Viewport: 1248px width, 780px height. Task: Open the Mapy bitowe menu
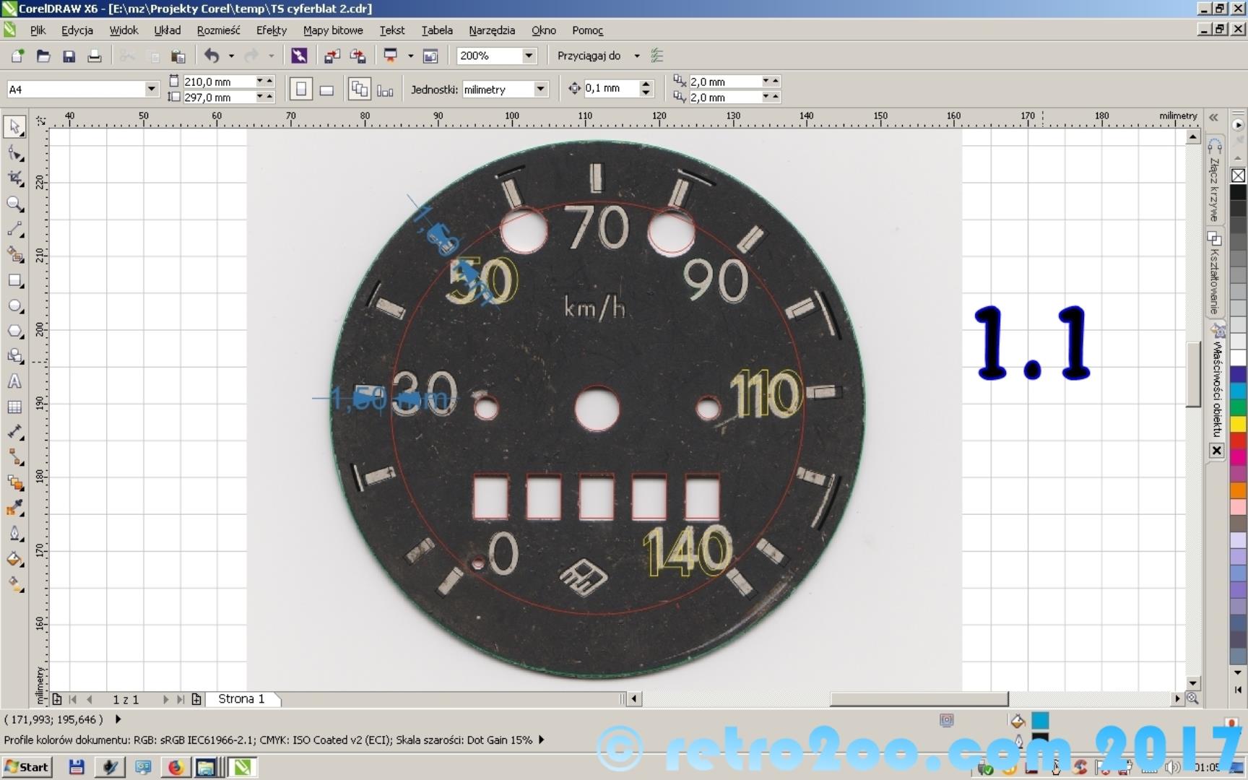pyautogui.click(x=332, y=30)
